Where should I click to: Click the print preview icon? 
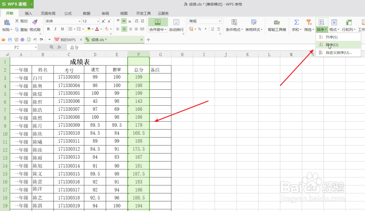click(x=28, y=40)
